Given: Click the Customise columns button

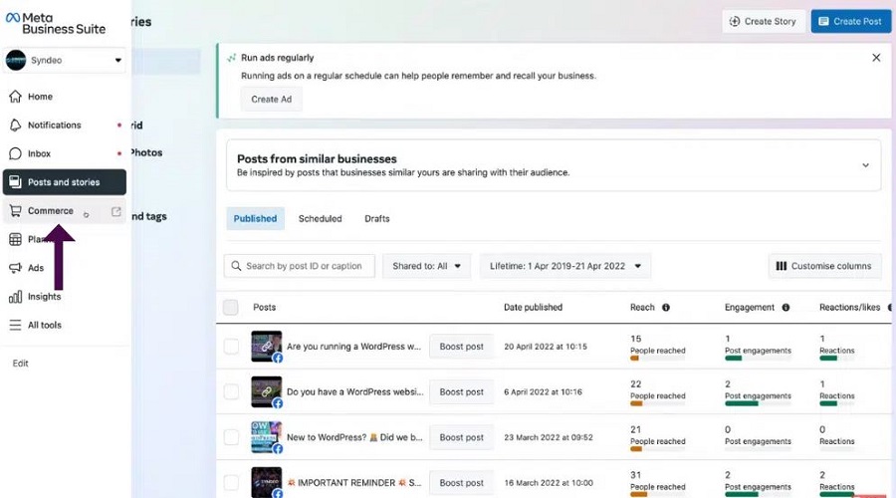Looking at the screenshot, I should click(824, 267).
